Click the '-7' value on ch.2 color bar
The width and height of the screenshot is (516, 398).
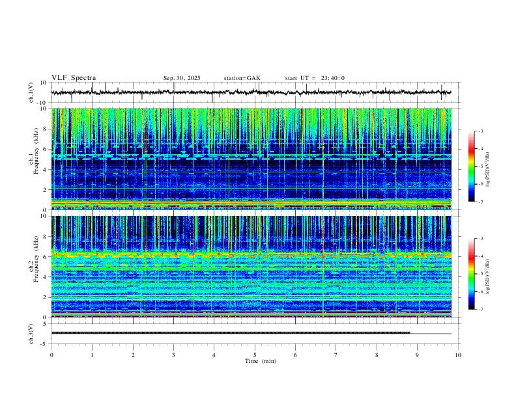pos(480,310)
